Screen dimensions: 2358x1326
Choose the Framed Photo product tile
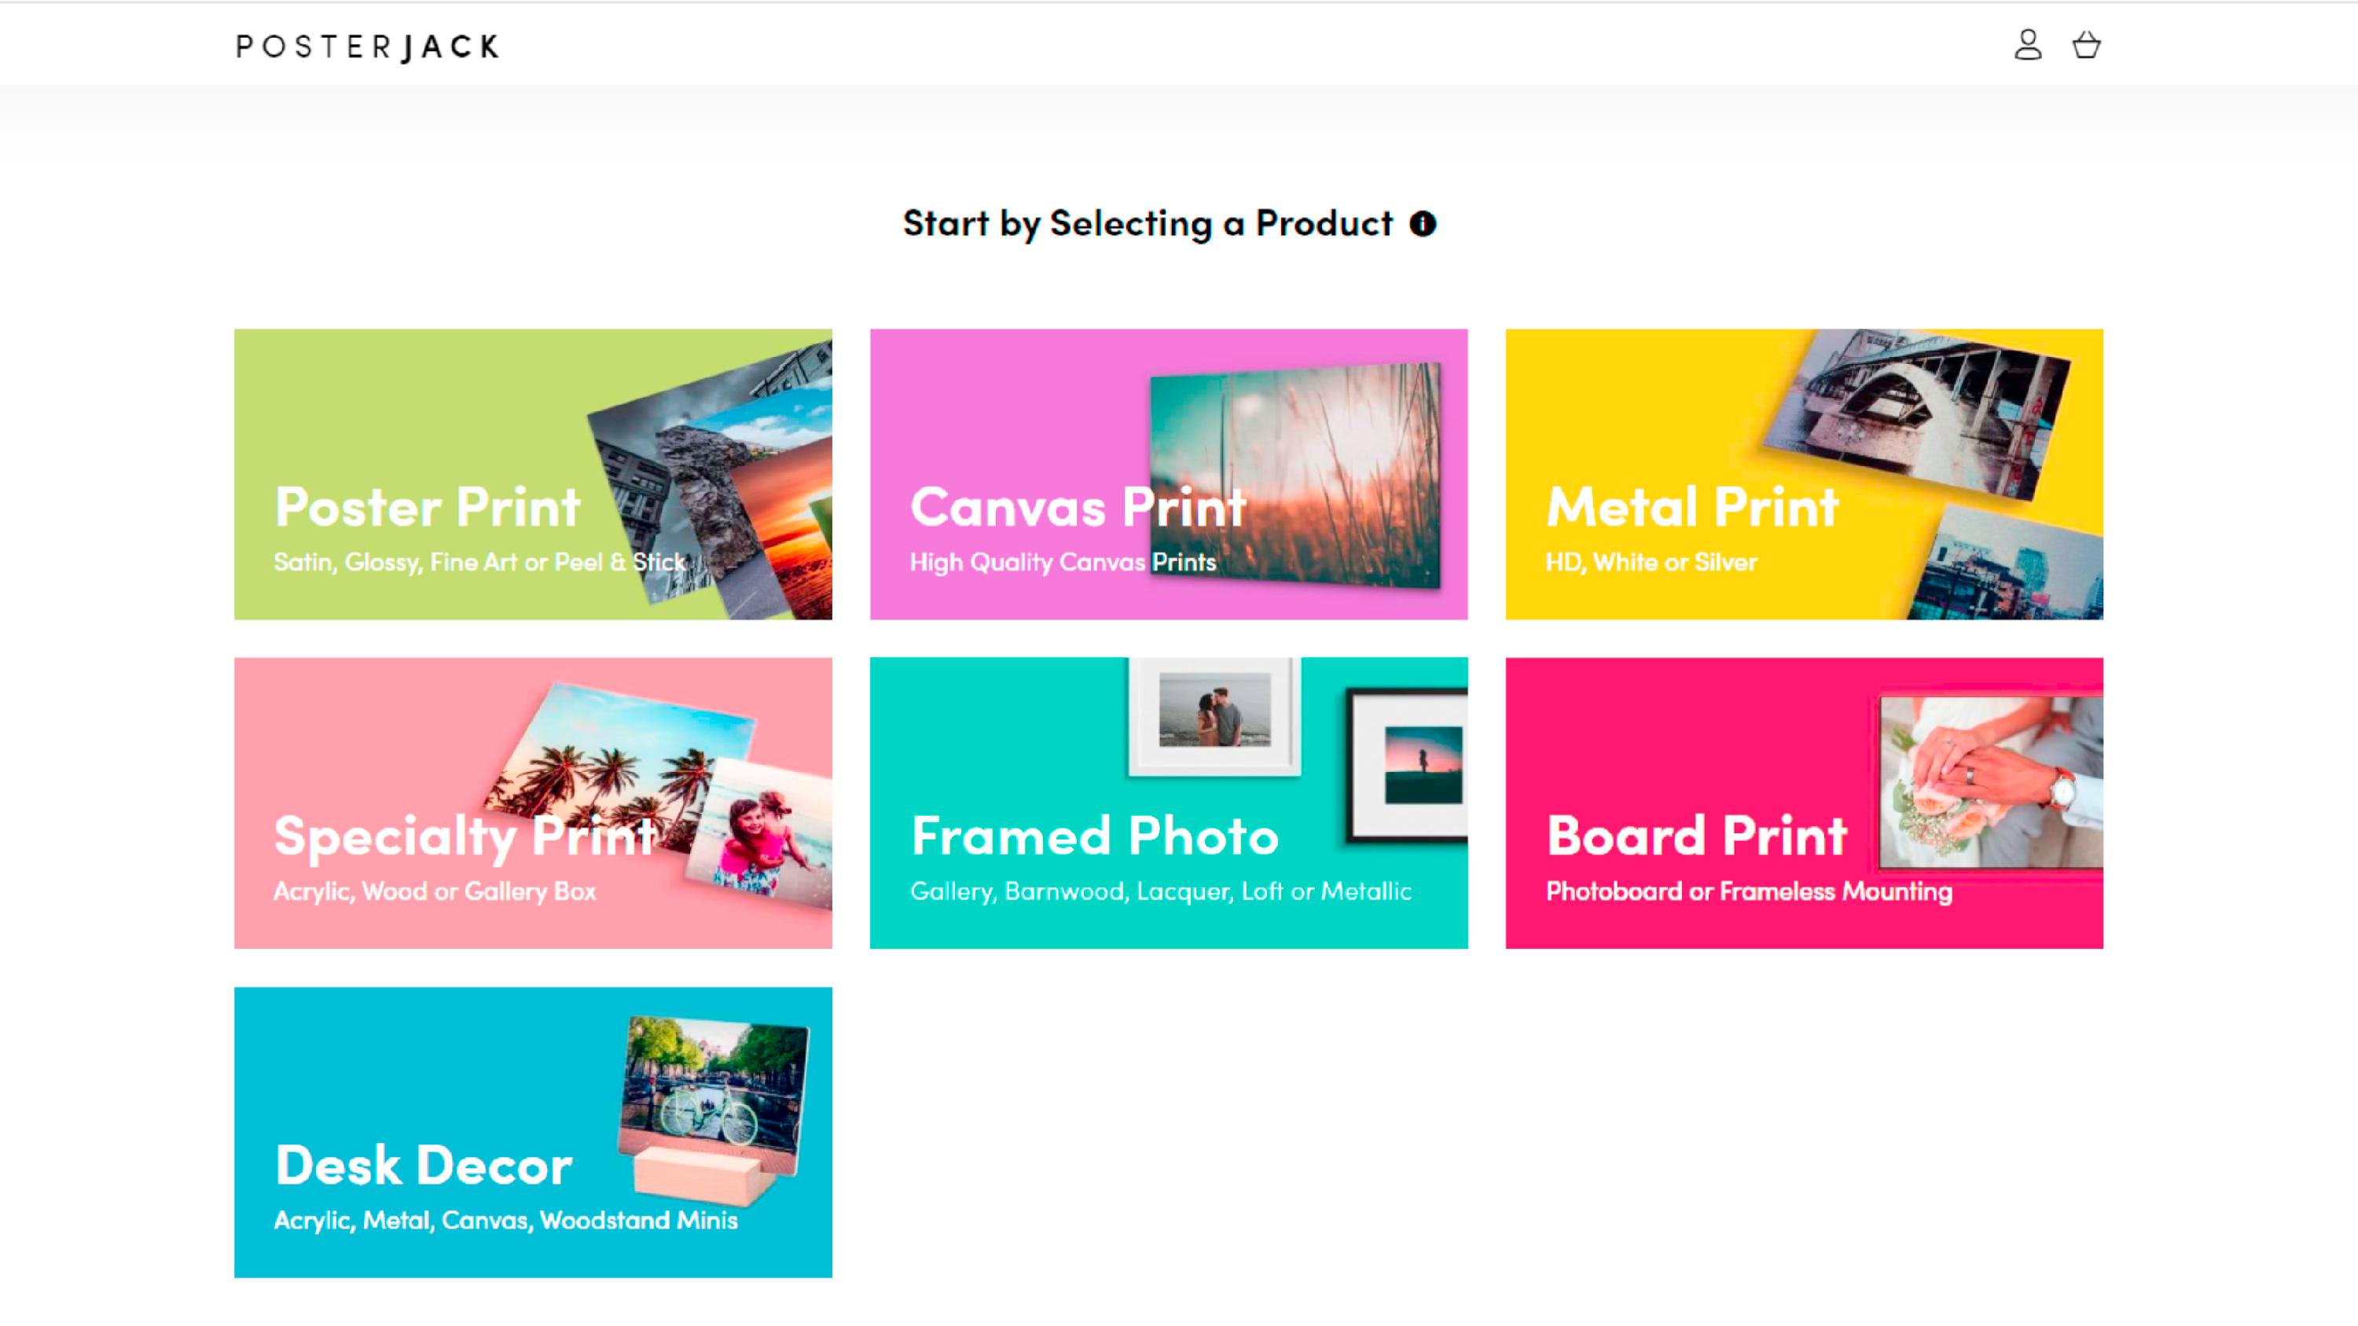(1168, 803)
